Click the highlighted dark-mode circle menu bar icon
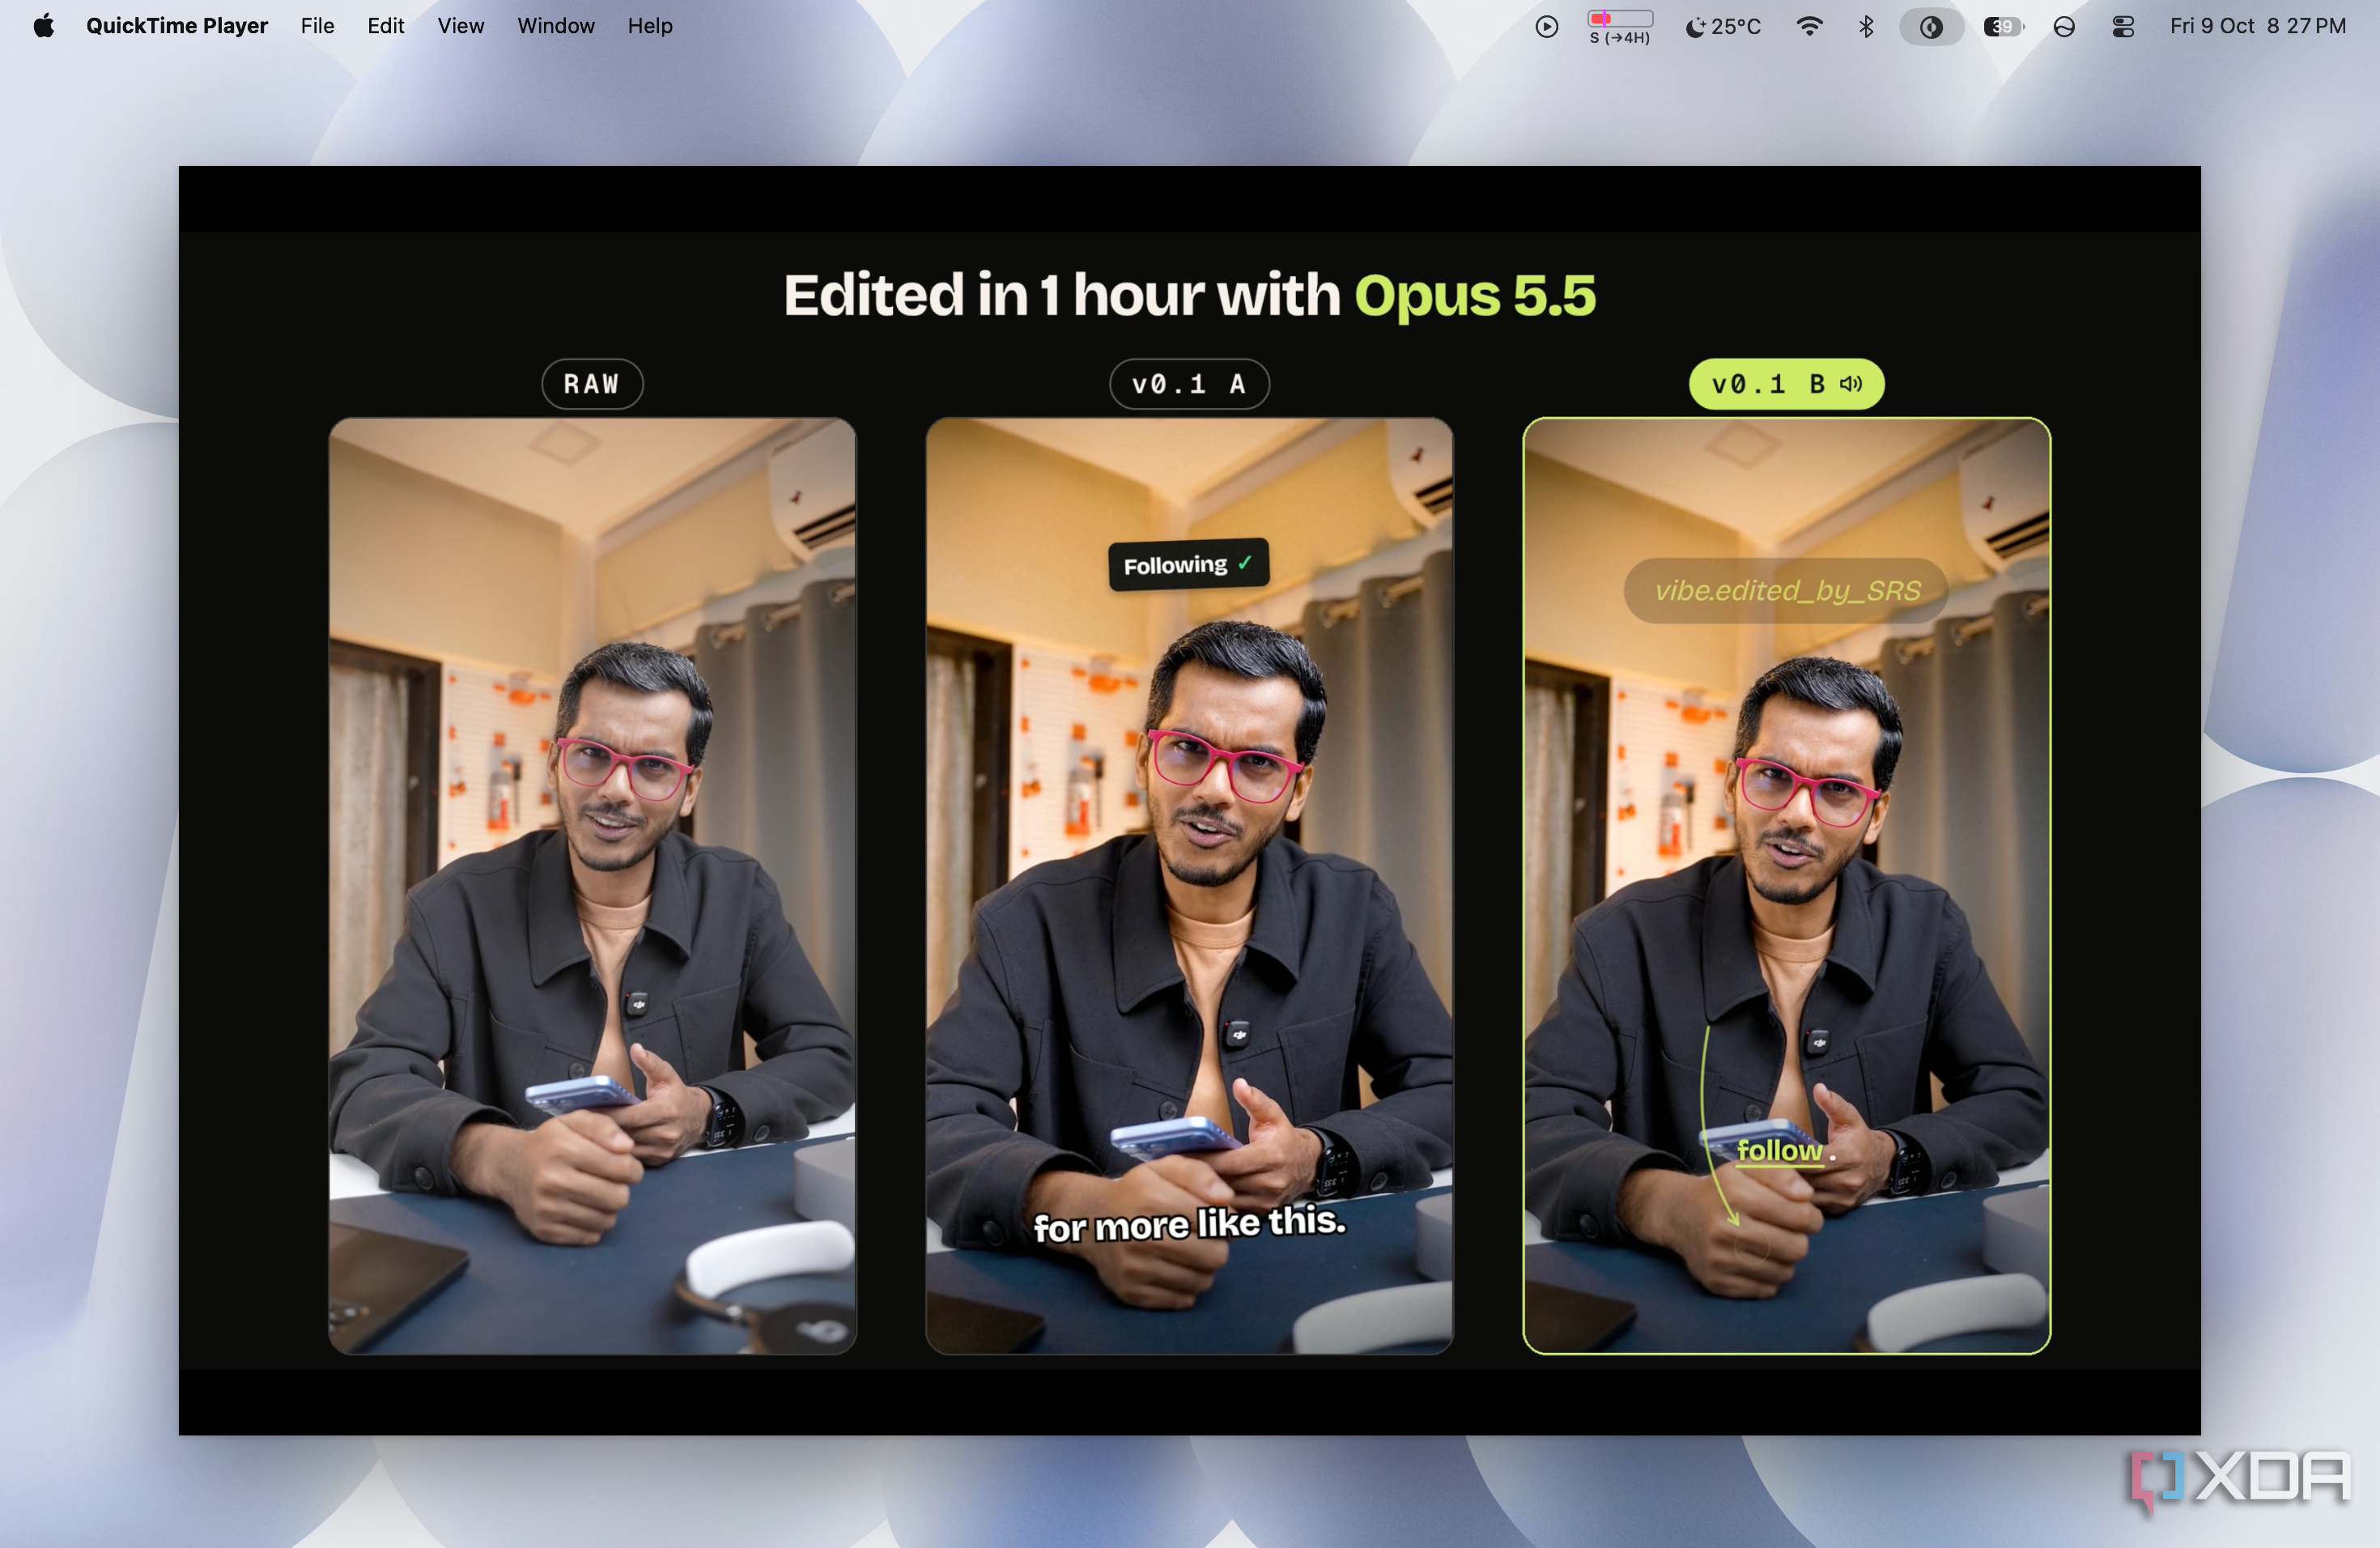The height and width of the screenshot is (1548, 2380). [1931, 27]
